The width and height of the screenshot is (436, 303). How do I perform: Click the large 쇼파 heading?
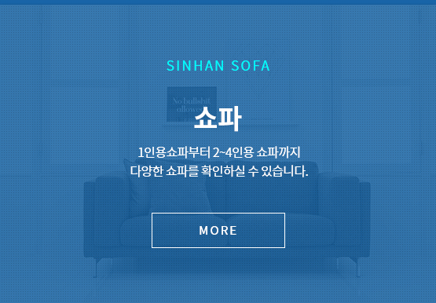(218, 118)
